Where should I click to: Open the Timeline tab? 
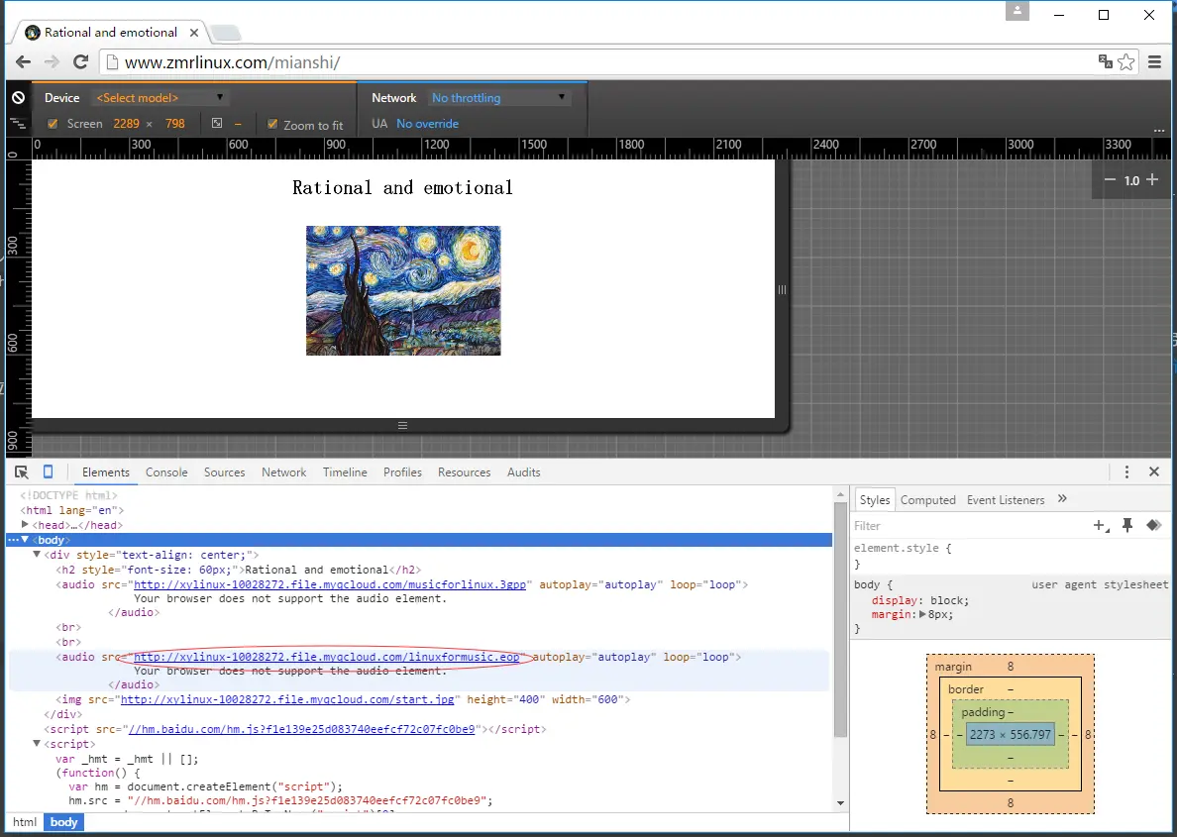pyautogui.click(x=346, y=472)
